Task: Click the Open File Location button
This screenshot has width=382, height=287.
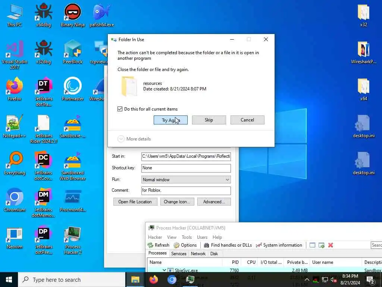Action: pos(135,202)
